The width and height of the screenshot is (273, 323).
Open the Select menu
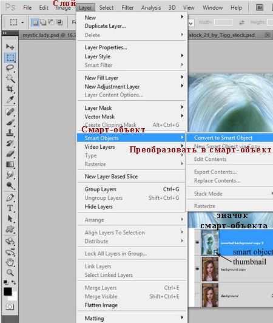(106, 8)
